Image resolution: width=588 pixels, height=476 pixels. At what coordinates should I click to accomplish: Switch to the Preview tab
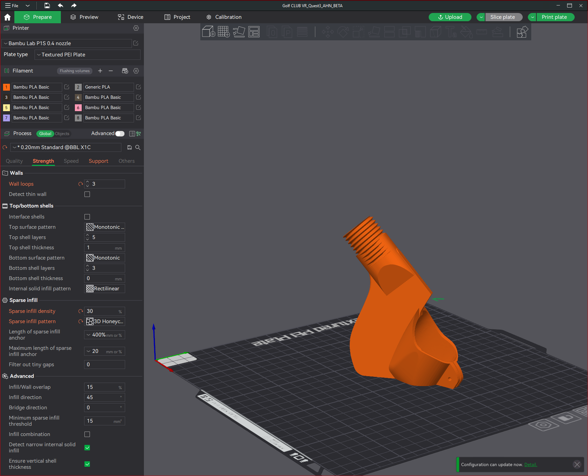pos(84,17)
